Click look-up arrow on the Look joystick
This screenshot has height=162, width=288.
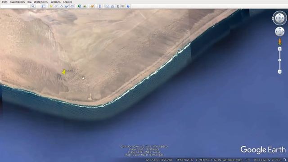pos(279,15)
